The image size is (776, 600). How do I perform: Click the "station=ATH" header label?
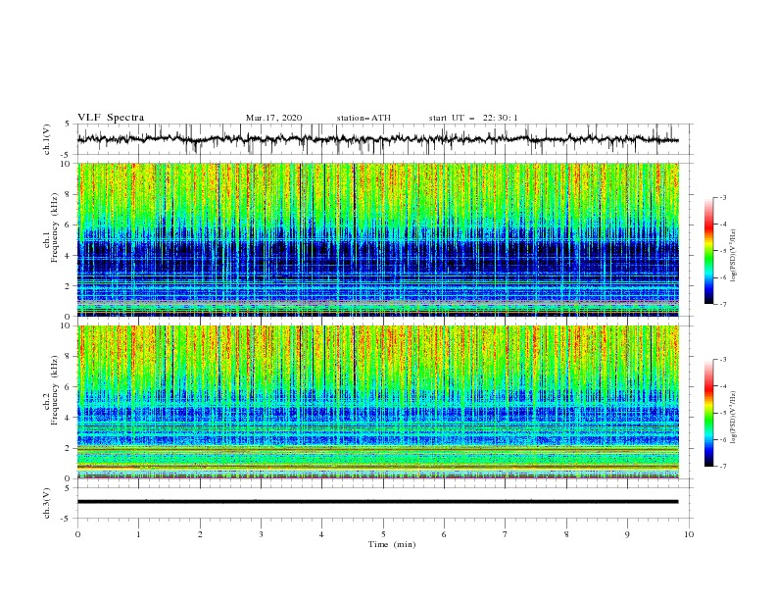364,118
